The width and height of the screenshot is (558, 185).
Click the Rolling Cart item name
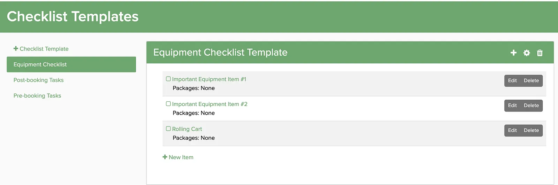click(187, 129)
